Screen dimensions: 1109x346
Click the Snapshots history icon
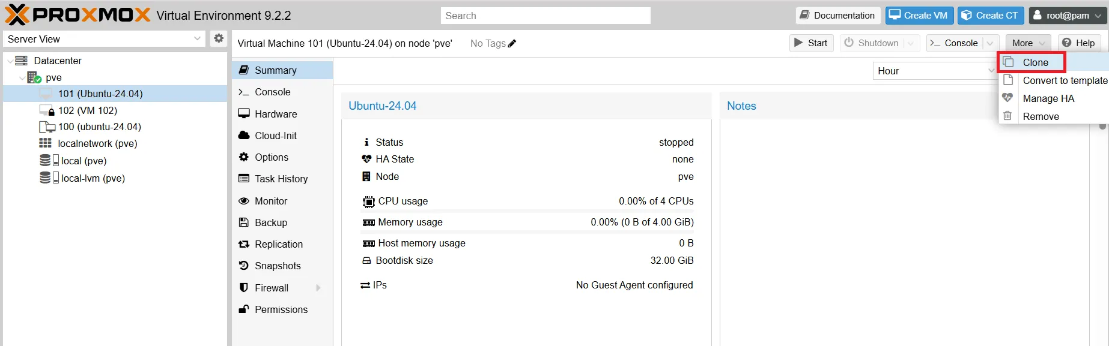pyautogui.click(x=244, y=266)
